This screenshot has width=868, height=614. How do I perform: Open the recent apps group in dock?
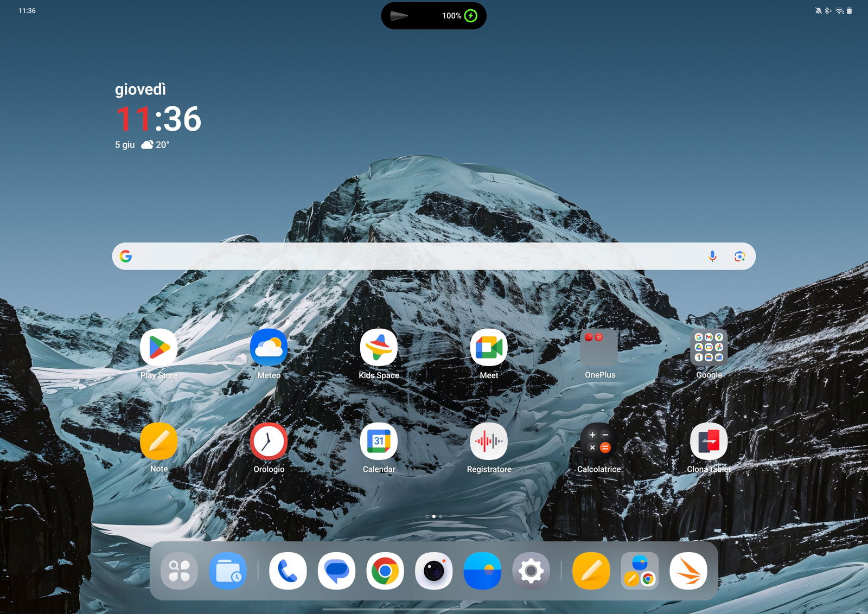(640, 571)
